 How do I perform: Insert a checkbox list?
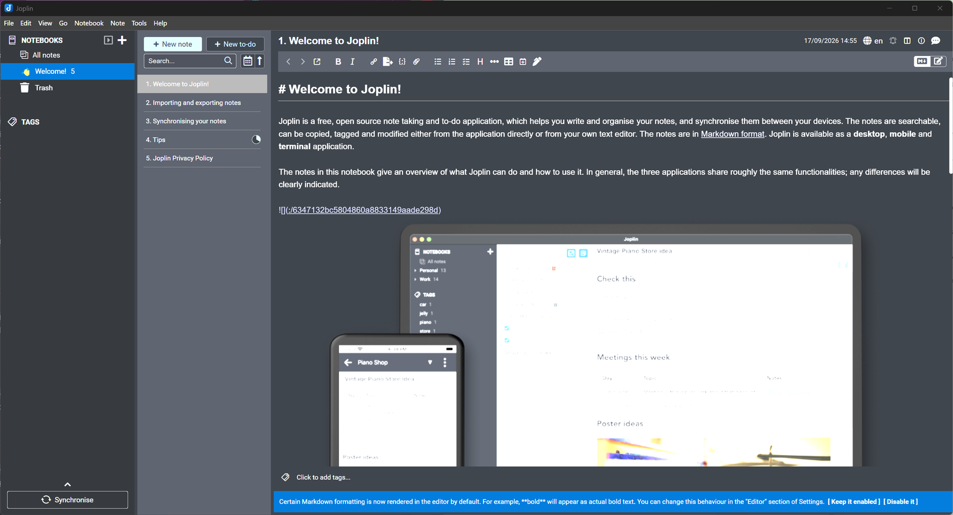[466, 62]
